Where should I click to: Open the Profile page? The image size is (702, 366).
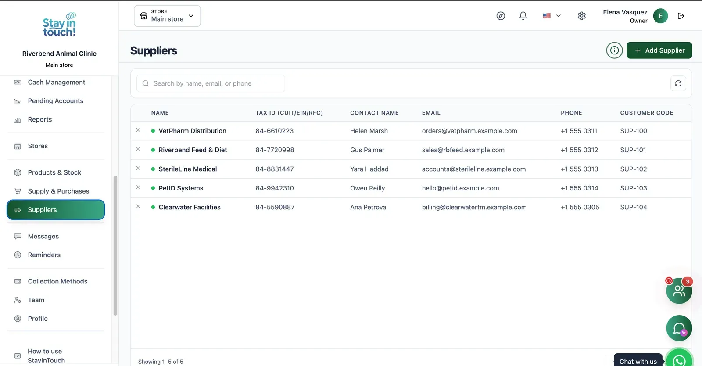tap(56, 319)
